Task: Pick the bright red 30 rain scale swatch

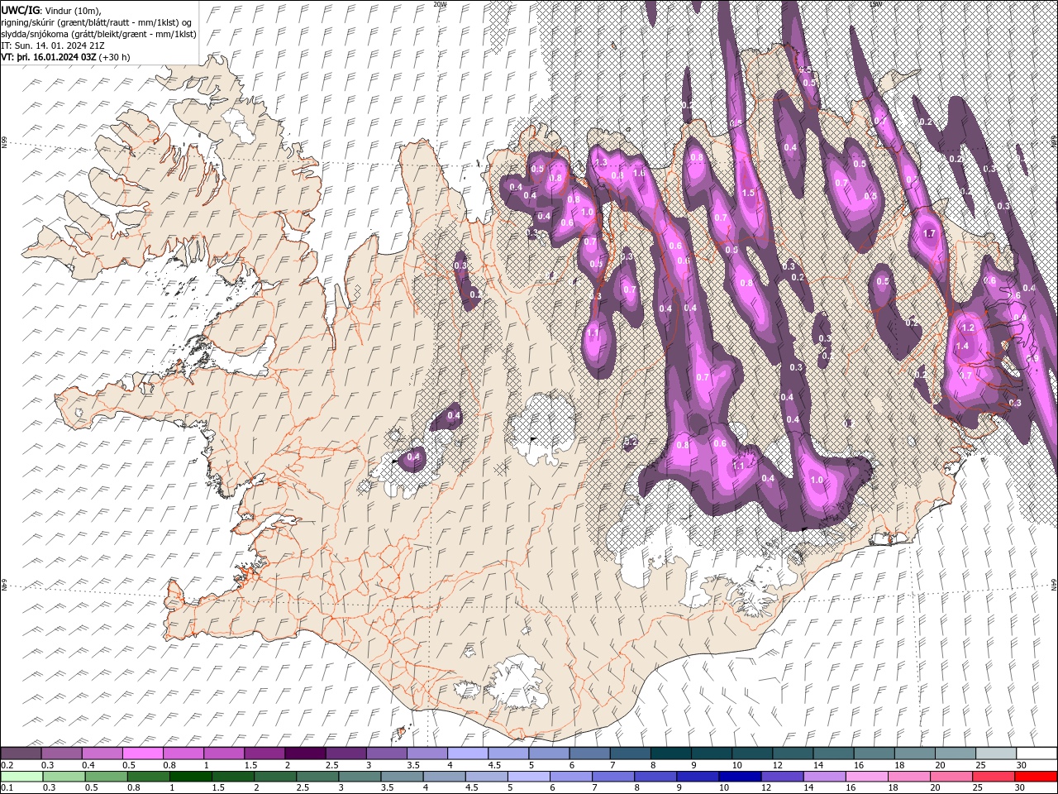Action: point(1037,776)
